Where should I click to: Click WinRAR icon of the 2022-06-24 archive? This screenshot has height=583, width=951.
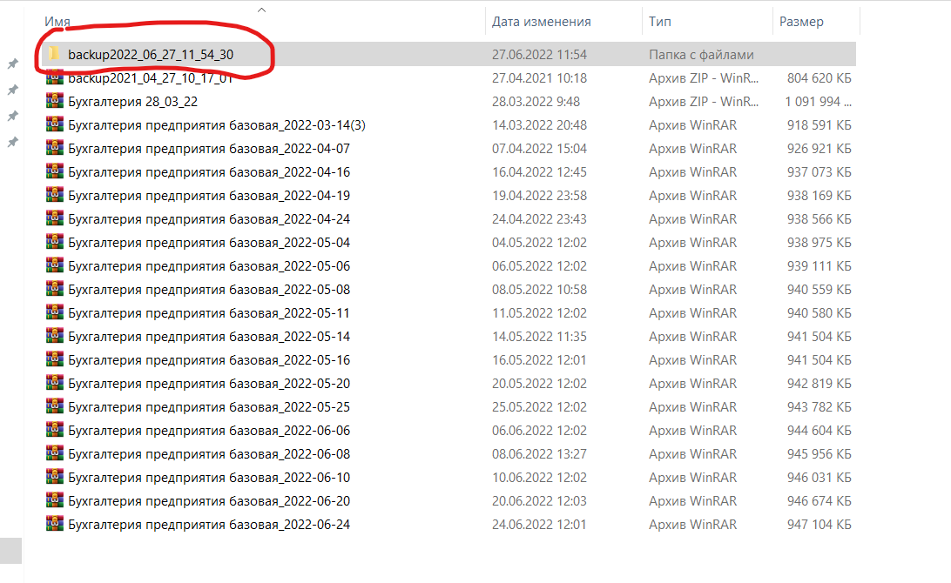54,525
